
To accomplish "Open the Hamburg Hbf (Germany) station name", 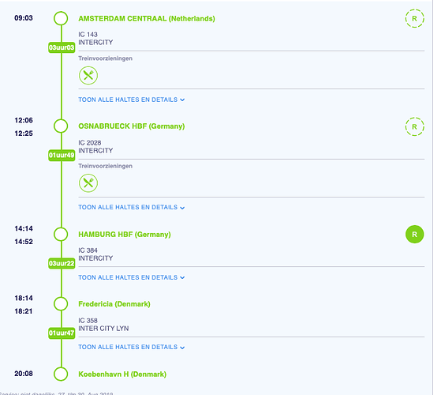I will click(x=125, y=235).
